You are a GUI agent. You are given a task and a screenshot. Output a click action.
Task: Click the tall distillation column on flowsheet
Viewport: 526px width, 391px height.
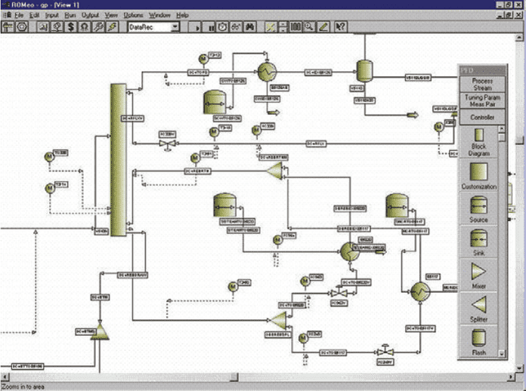coord(117,159)
